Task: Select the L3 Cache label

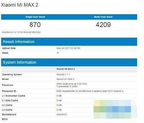Action: pos(7,110)
